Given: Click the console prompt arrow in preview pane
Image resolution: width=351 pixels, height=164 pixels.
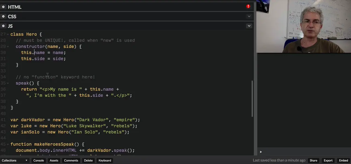Looking at the screenshot, I should [x=261, y=152].
